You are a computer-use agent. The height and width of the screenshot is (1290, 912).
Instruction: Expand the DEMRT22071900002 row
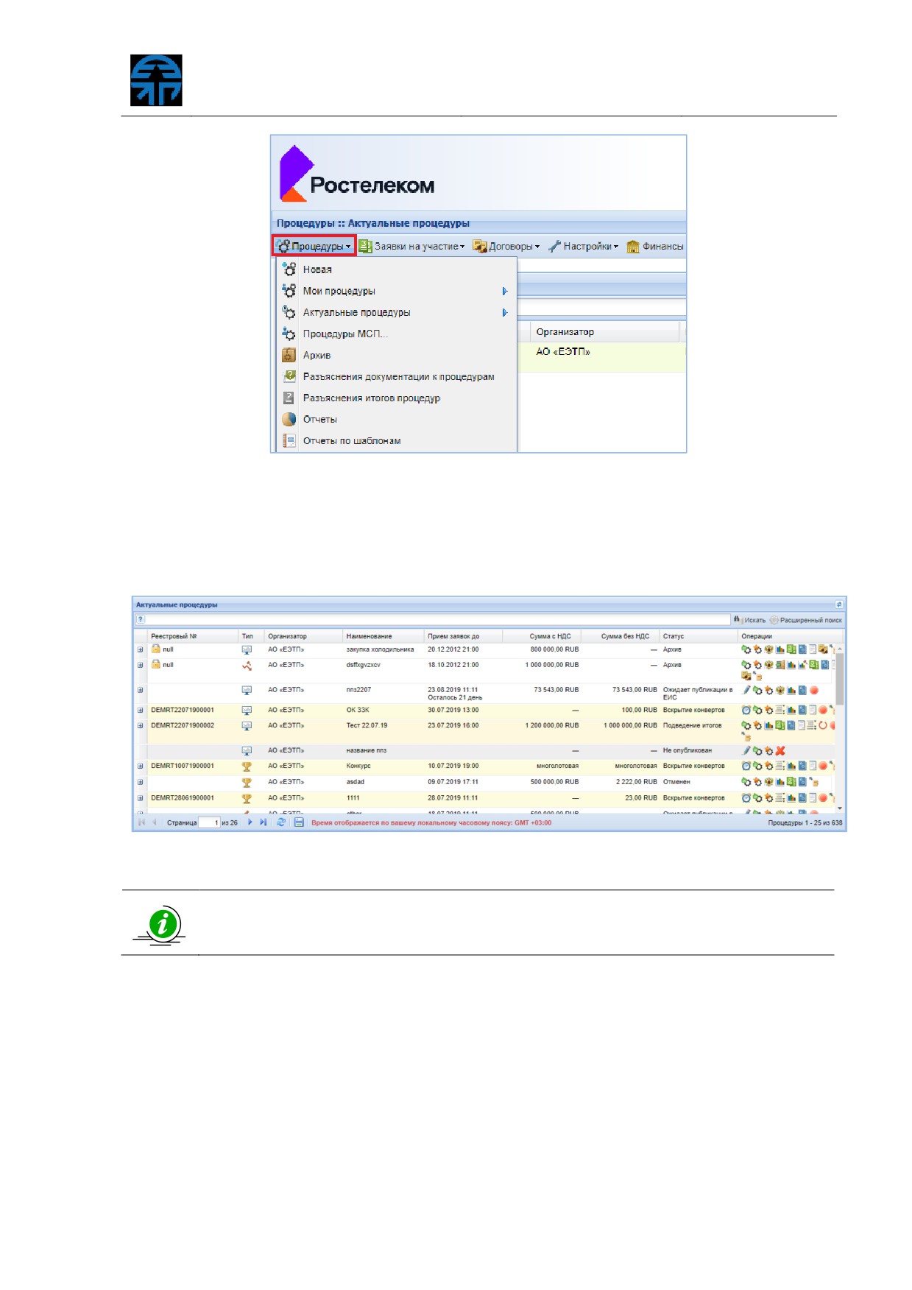[x=140, y=725]
